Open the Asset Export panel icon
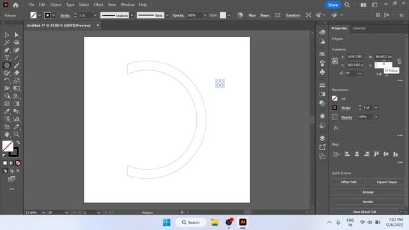Viewport: 409px width, 230px height. (322, 147)
